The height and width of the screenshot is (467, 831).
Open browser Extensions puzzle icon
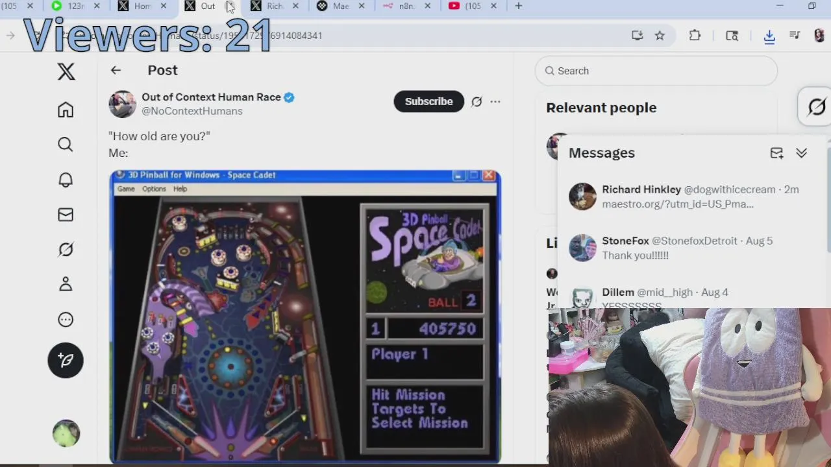[695, 36]
